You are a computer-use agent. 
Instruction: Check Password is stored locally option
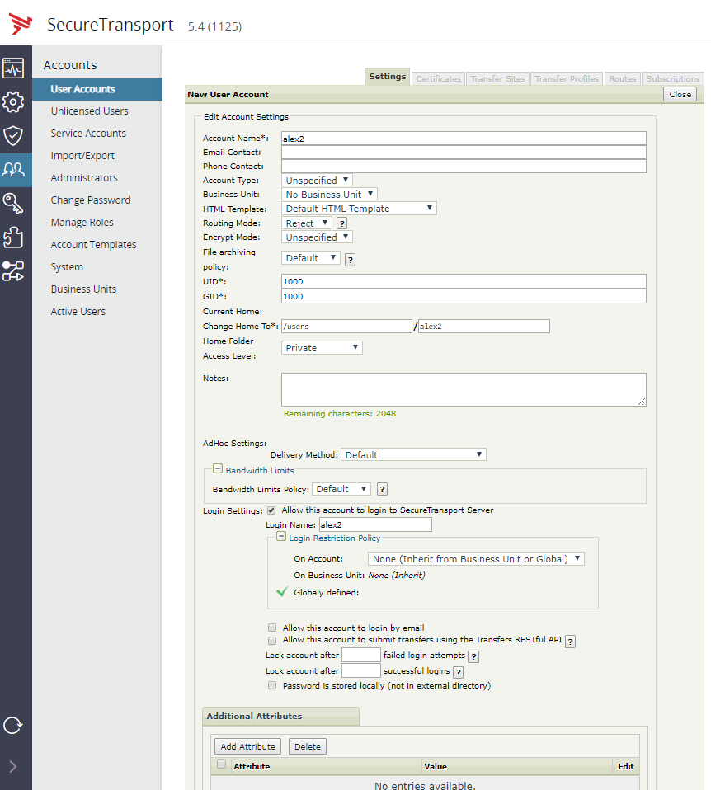coord(272,685)
